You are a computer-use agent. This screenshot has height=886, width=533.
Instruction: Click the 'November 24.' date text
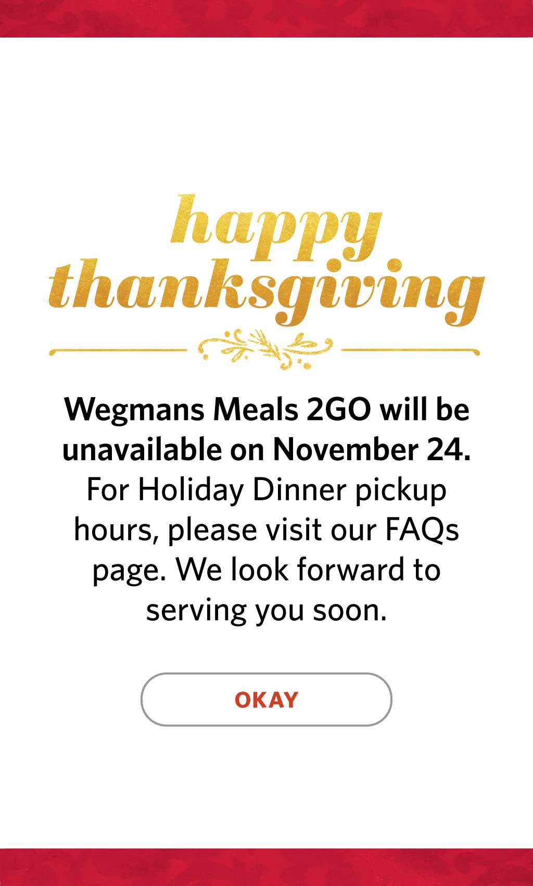click(372, 449)
